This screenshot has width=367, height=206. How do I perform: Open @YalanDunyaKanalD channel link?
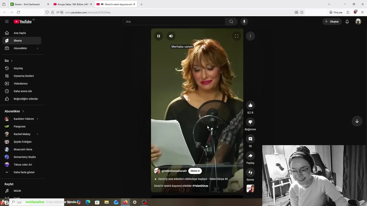point(174,171)
